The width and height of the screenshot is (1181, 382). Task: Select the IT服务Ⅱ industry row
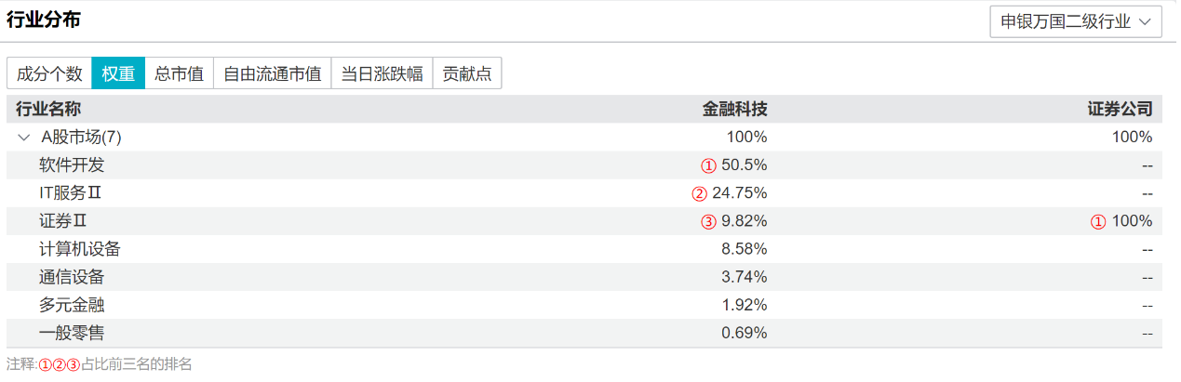[x=70, y=193]
